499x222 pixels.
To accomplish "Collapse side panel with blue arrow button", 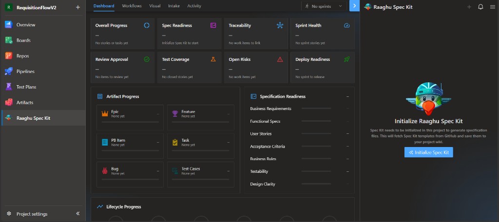I will point(355,6).
